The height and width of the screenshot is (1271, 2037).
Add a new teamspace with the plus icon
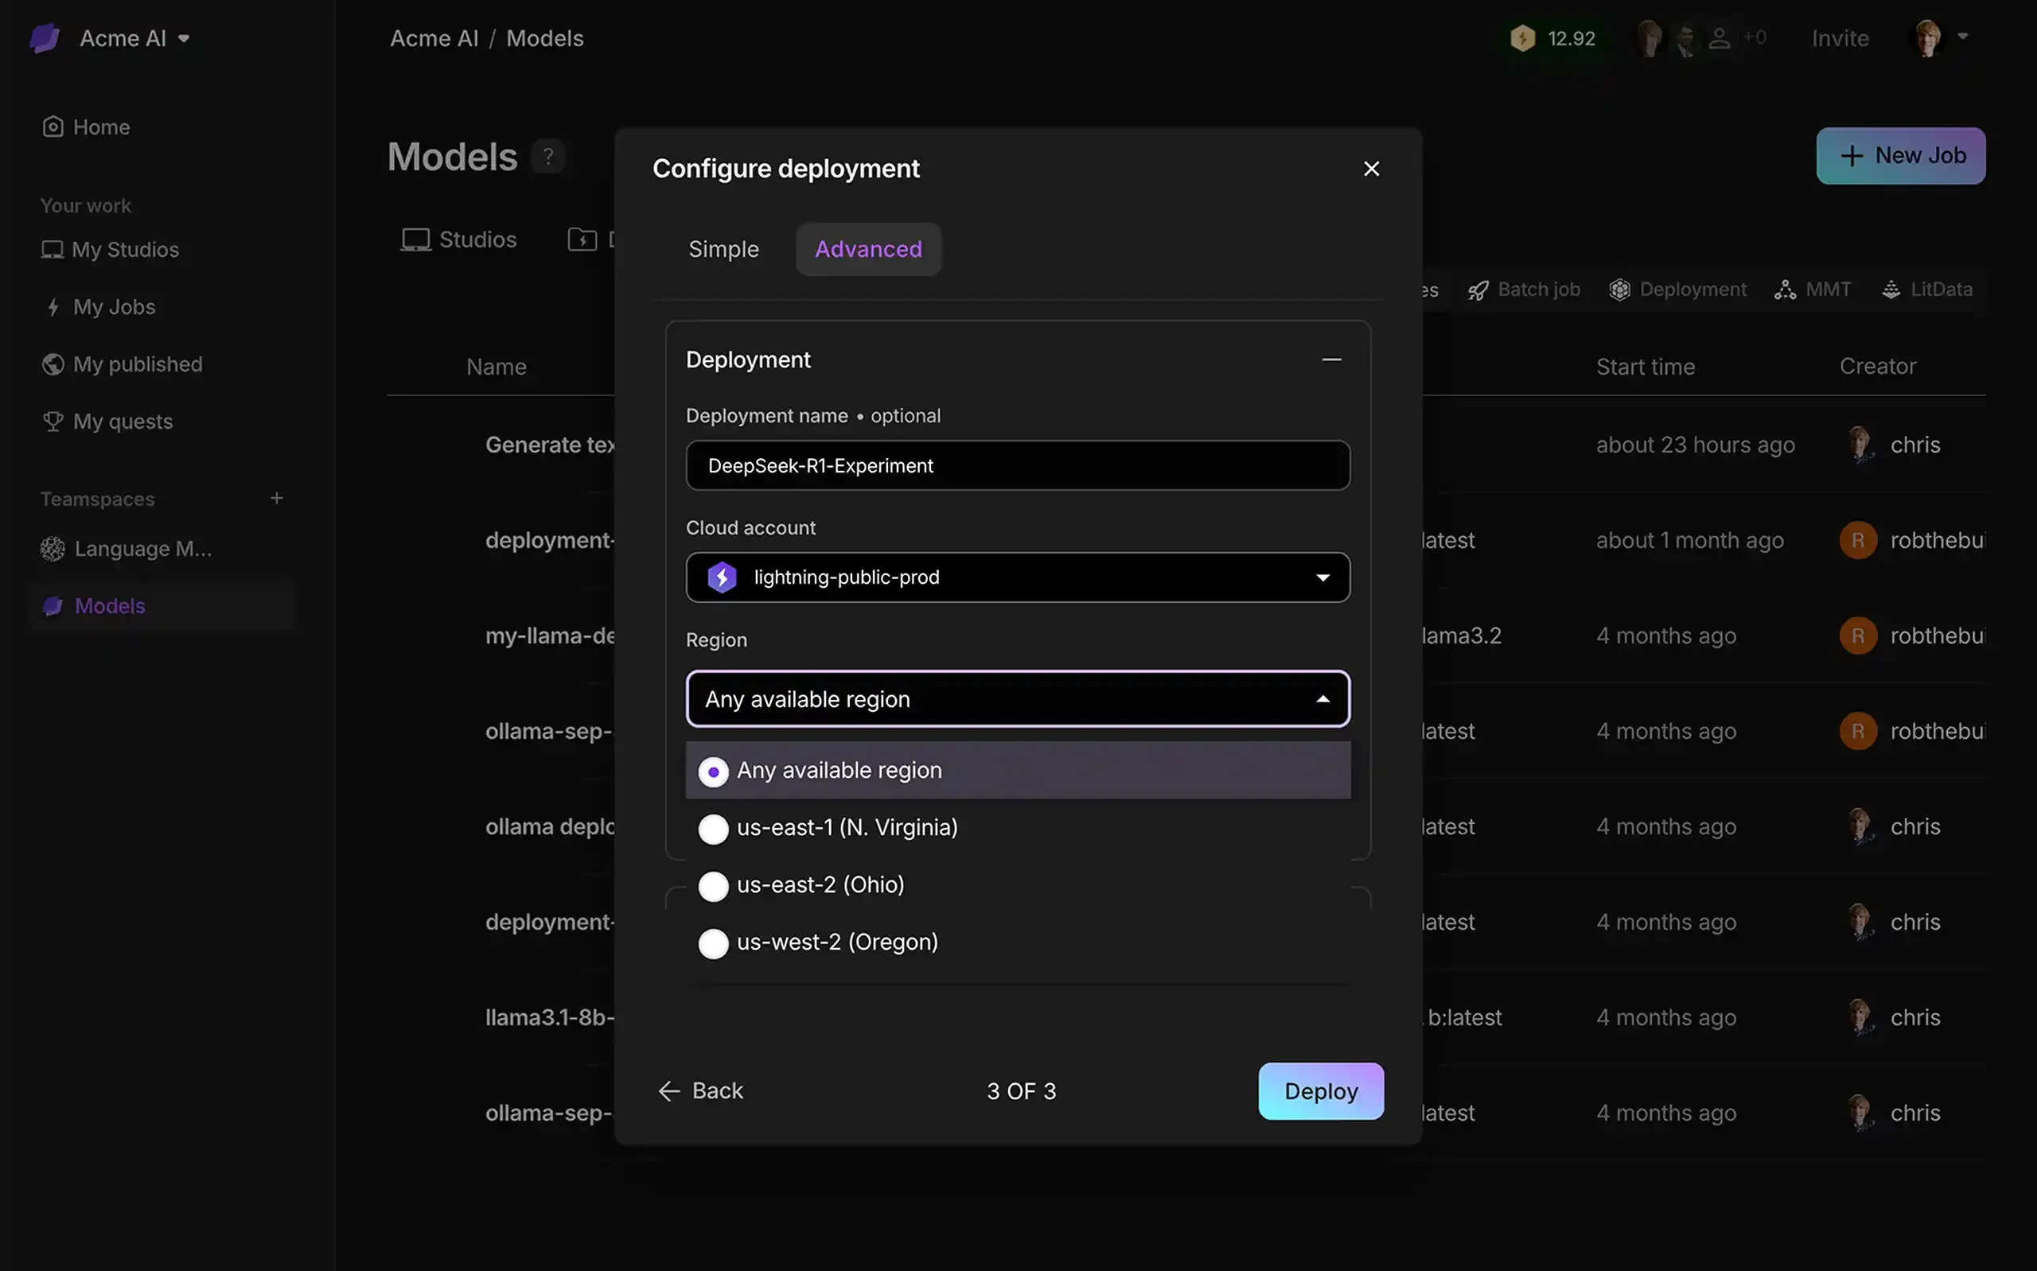point(277,499)
